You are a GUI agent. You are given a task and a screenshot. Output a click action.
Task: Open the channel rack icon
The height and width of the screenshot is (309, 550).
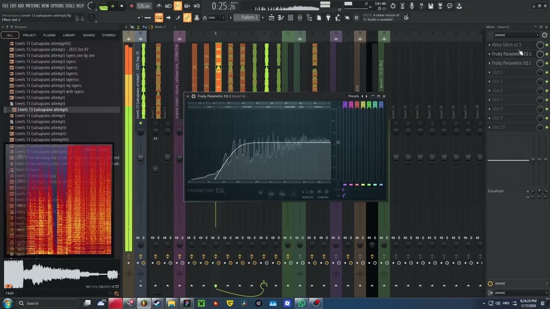pos(290,18)
